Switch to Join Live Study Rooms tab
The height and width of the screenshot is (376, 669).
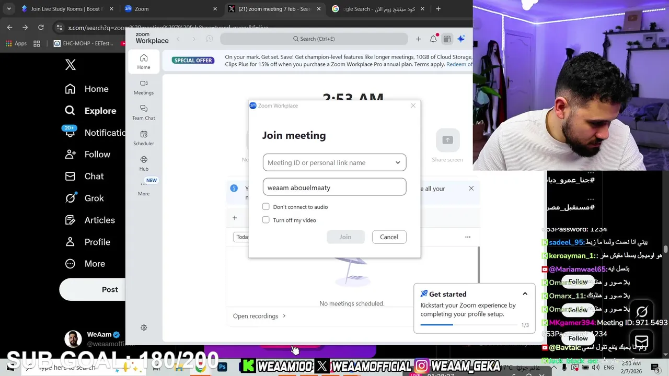67,9
